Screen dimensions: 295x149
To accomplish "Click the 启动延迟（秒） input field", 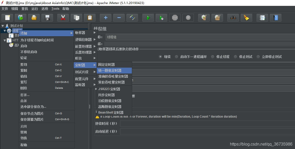I will coord(207,132).
